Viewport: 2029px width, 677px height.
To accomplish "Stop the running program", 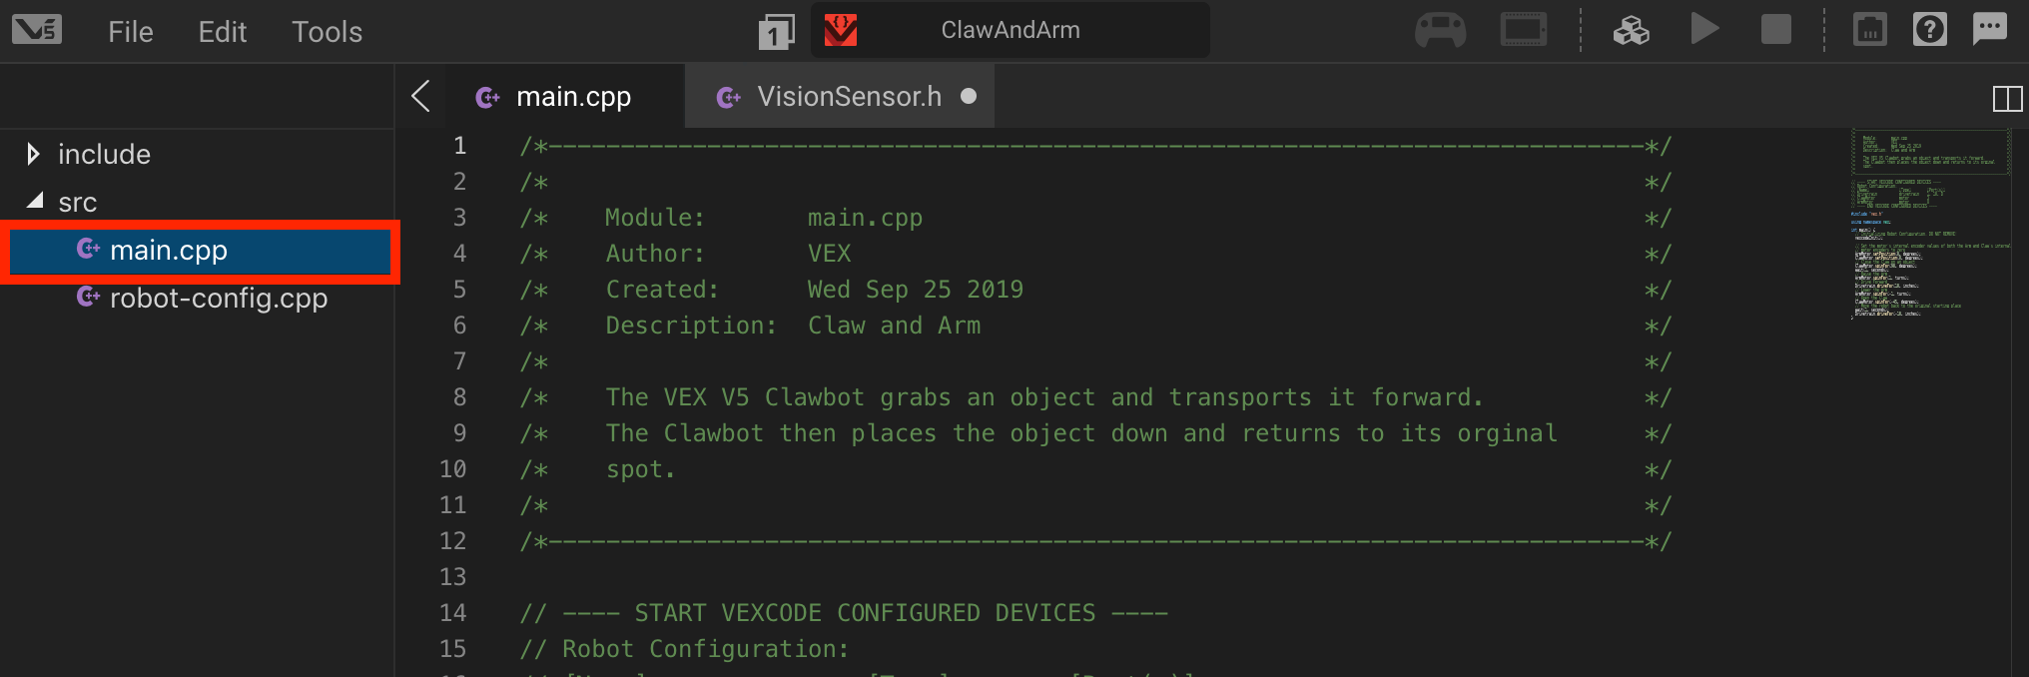I will [x=1776, y=29].
